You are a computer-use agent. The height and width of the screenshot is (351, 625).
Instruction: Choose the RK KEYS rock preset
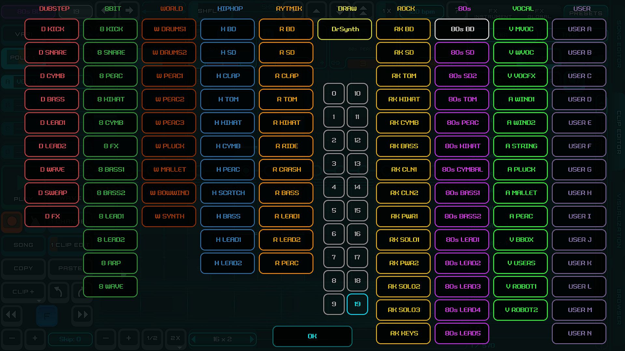pyautogui.click(x=403, y=333)
